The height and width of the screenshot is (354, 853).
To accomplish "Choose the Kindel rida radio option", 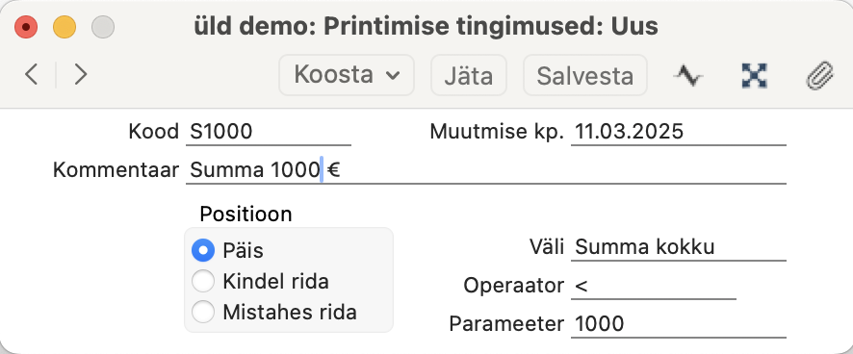I will [x=203, y=281].
